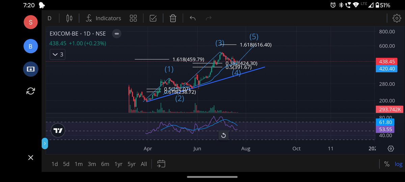
Task: Expand the collapsed indicator legend showing 3
Action: 58,54
